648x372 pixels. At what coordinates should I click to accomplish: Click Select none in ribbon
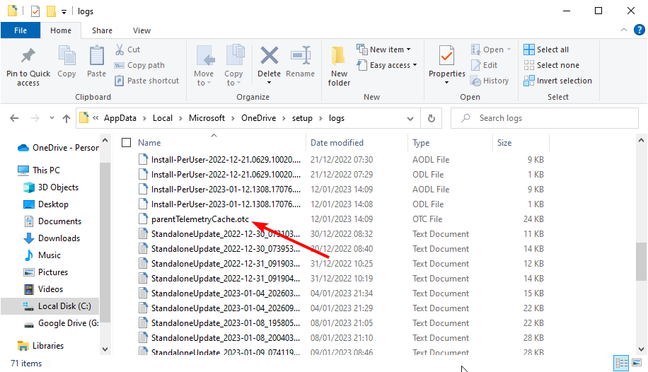(x=551, y=65)
